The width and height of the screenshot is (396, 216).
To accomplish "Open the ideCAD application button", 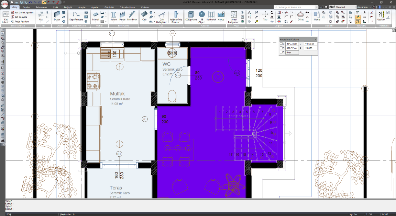I will coord(4,4).
